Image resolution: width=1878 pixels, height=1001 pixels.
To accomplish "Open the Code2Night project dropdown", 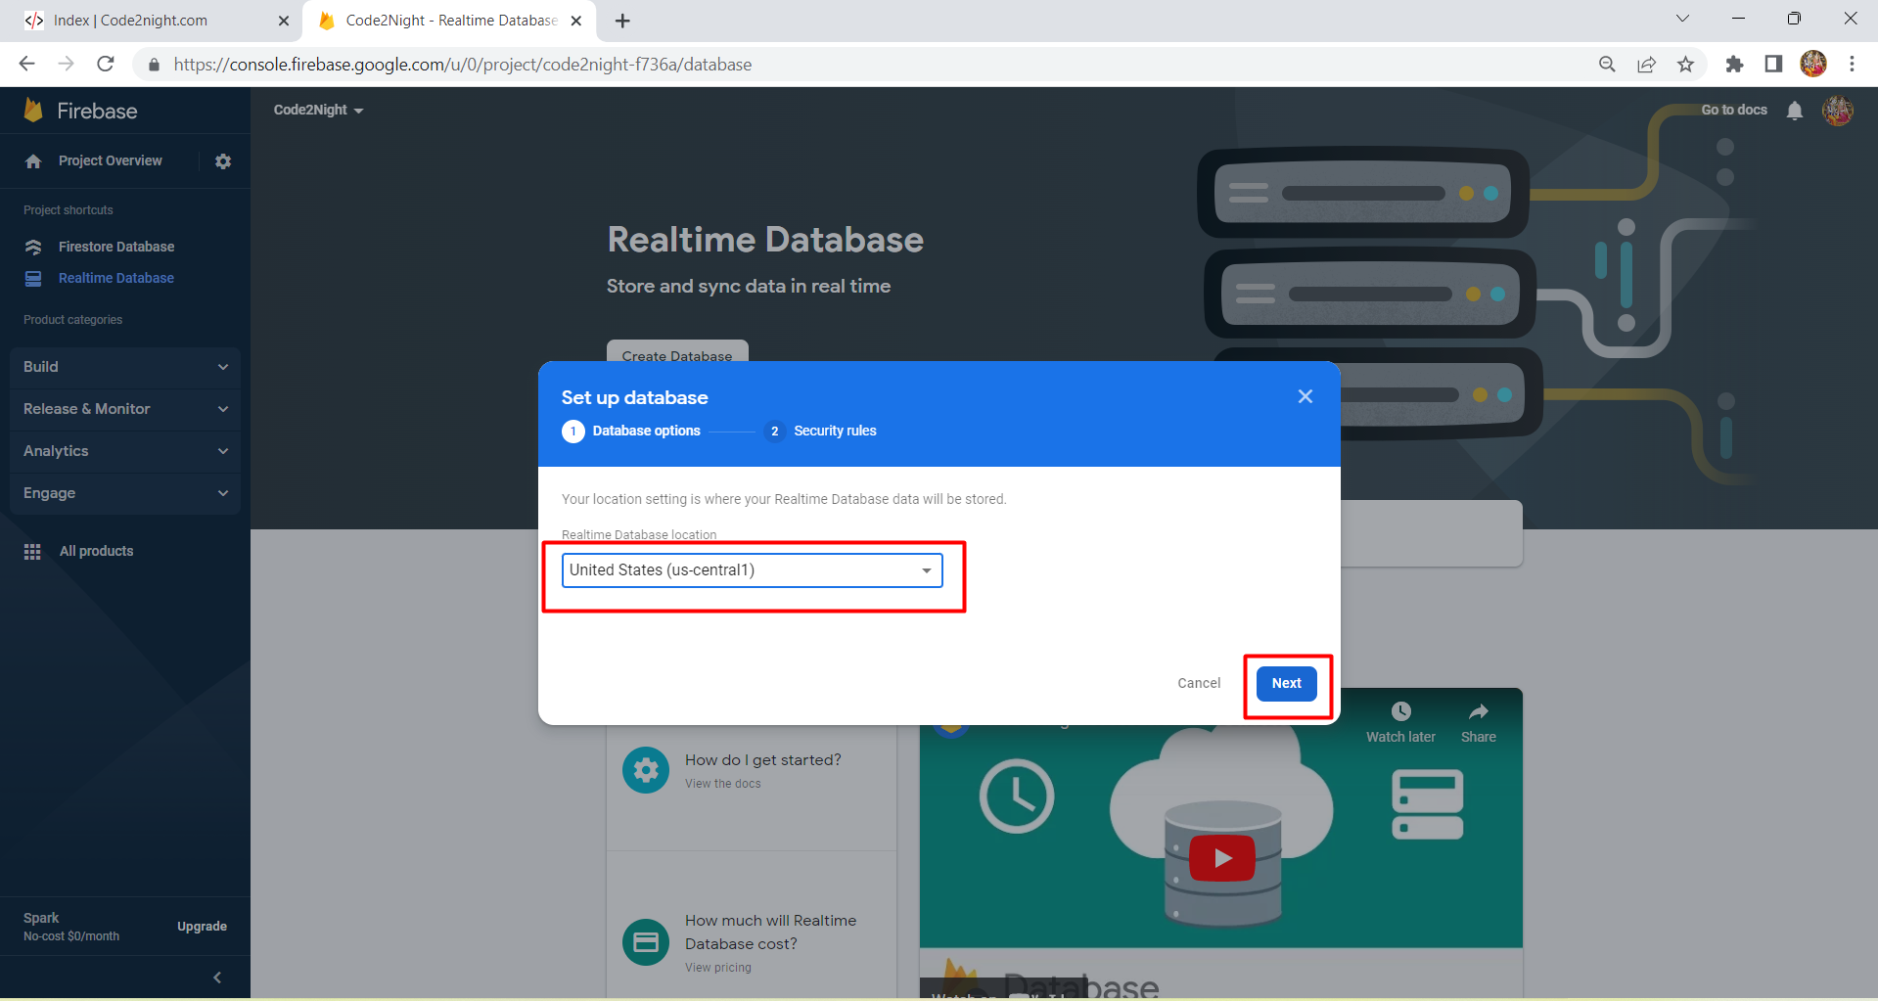I will point(318,111).
